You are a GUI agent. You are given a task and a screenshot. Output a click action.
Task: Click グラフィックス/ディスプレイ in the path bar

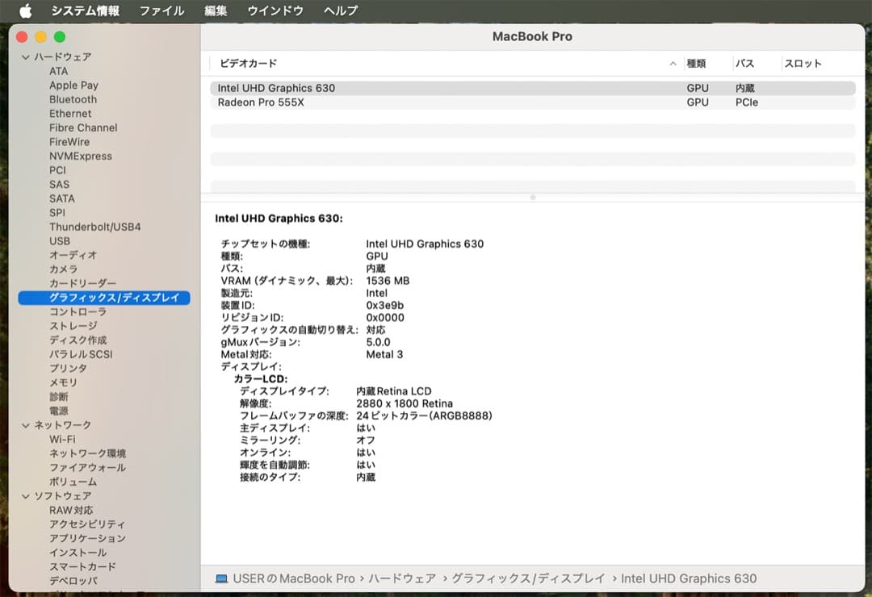(528, 578)
